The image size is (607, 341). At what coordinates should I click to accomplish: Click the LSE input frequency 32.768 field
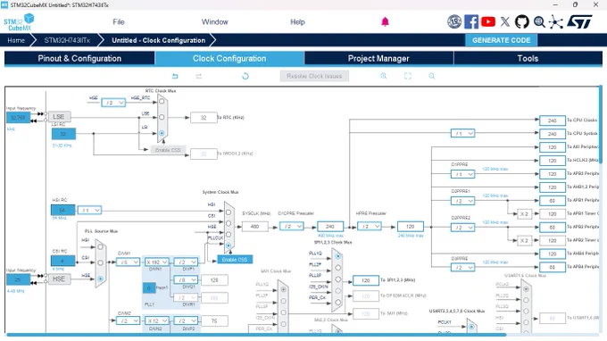[18, 117]
